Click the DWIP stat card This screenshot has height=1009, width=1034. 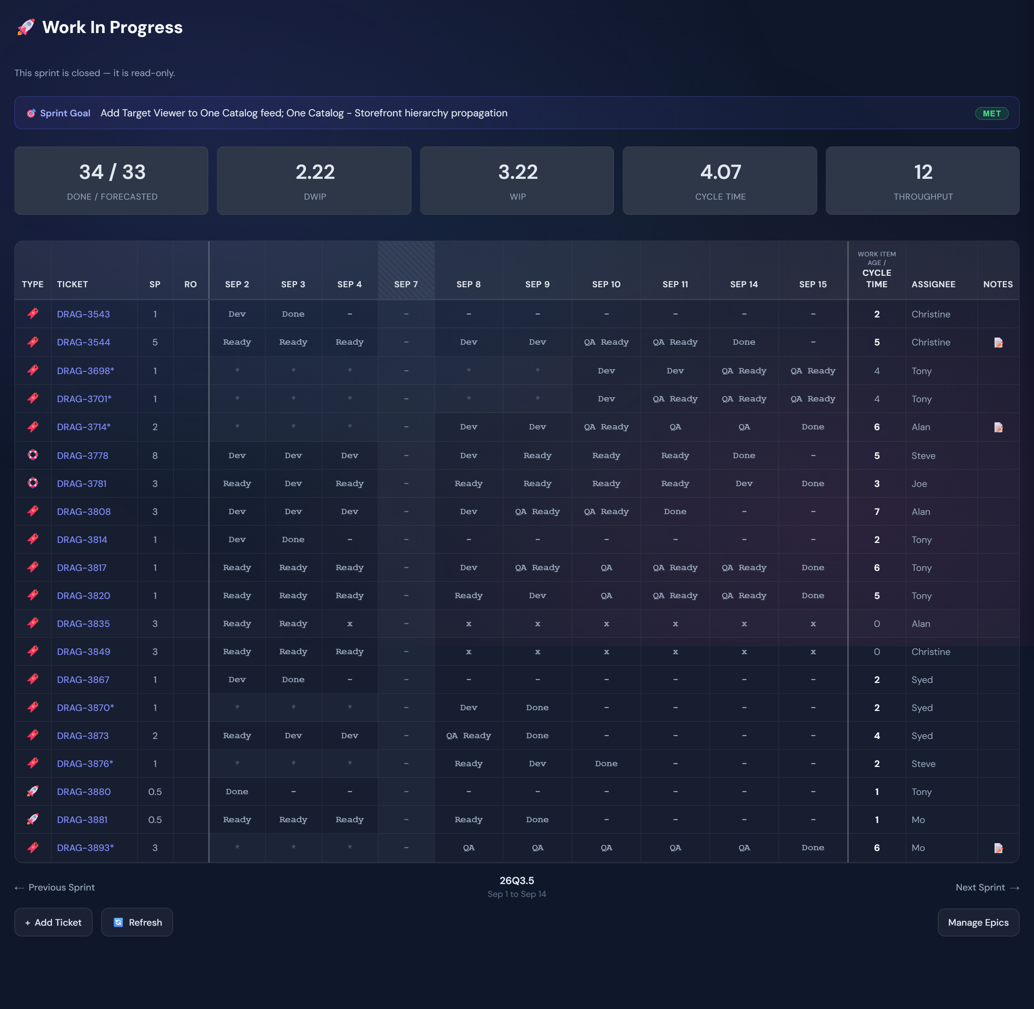pos(314,181)
